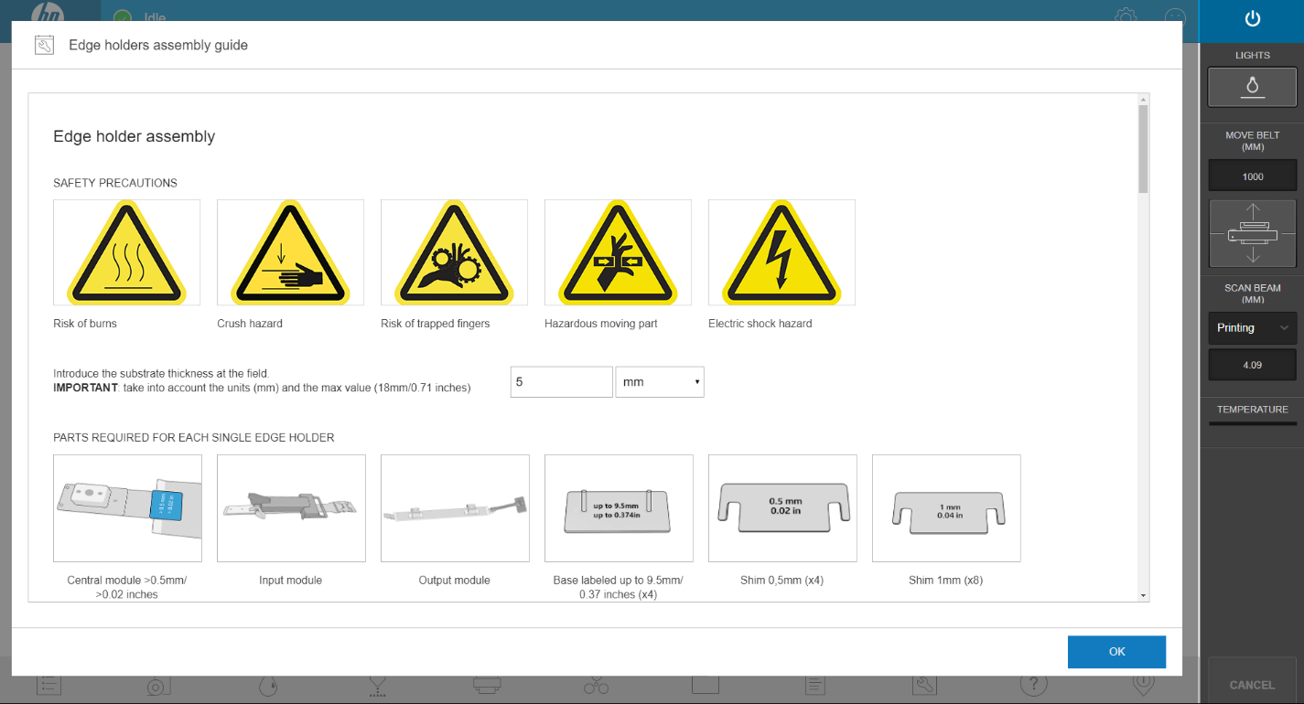Click the temperature progress bar
Image resolution: width=1304 pixels, height=704 pixels.
point(1252,424)
